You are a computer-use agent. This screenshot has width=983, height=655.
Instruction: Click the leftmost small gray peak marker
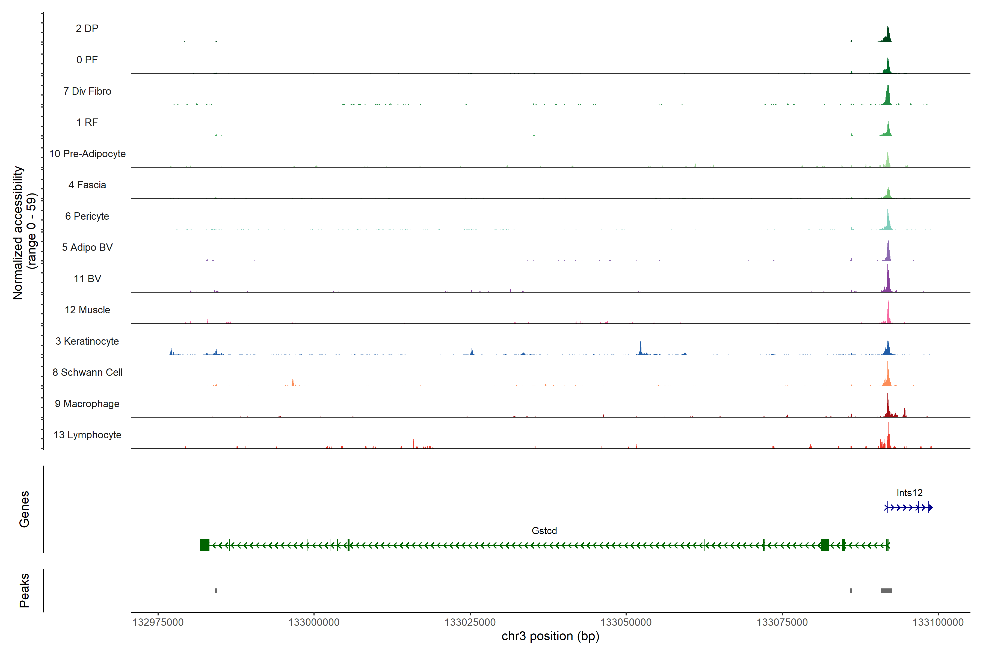point(216,591)
